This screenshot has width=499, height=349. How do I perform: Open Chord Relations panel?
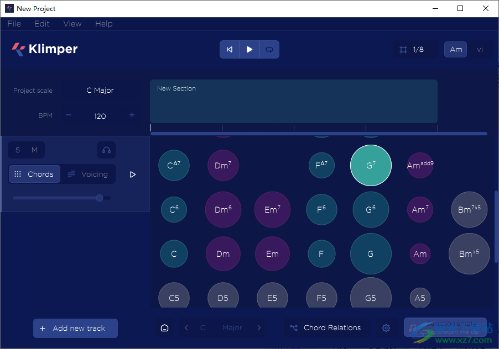click(x=326, y=328)
